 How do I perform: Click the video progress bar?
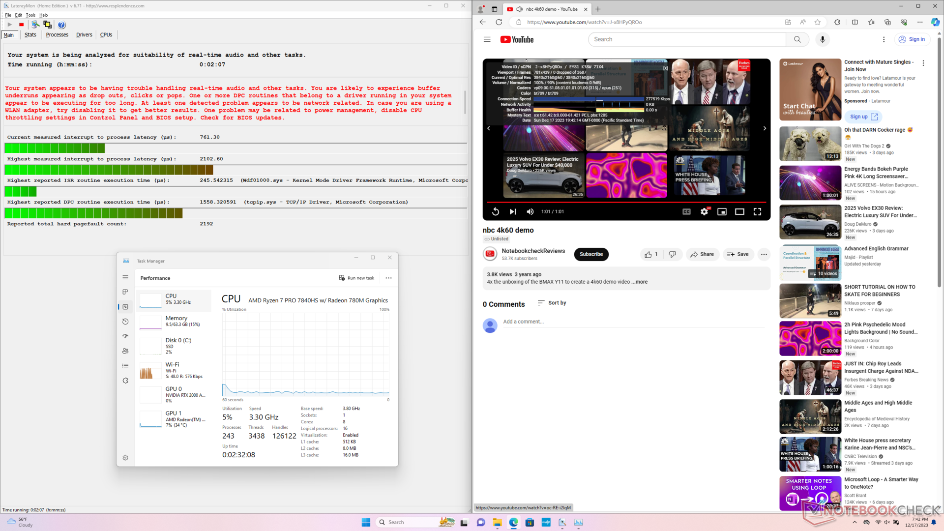626,202
